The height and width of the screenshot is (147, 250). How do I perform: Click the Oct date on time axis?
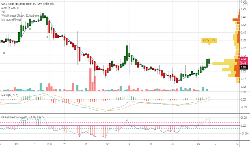click(17, 144)
